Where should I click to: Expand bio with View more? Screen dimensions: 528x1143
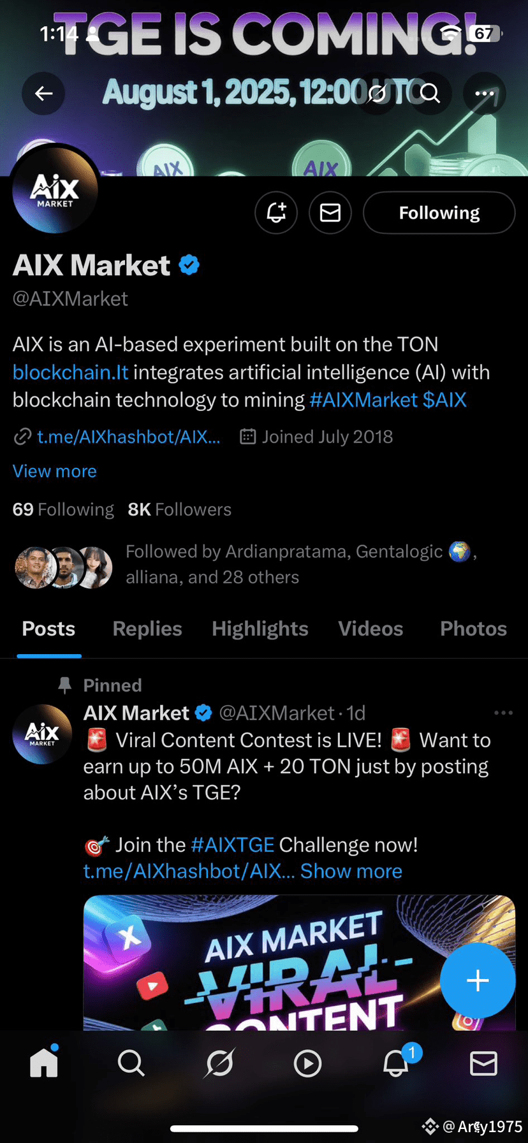(55, 471)
